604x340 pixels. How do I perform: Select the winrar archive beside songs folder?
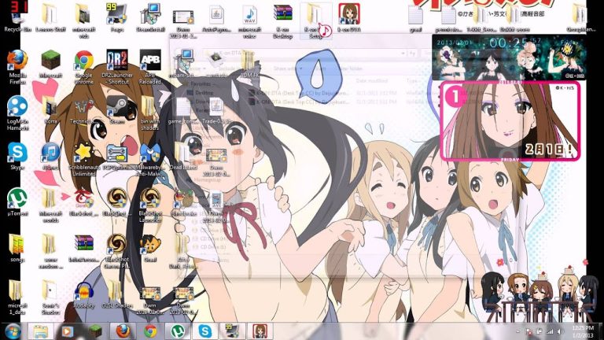pos(83,248)
